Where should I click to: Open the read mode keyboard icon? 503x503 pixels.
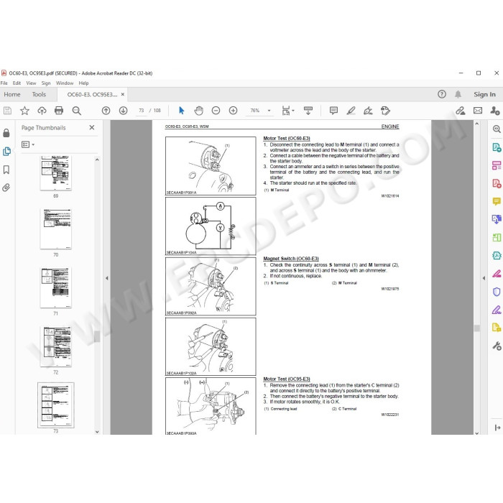pos(308,111)
